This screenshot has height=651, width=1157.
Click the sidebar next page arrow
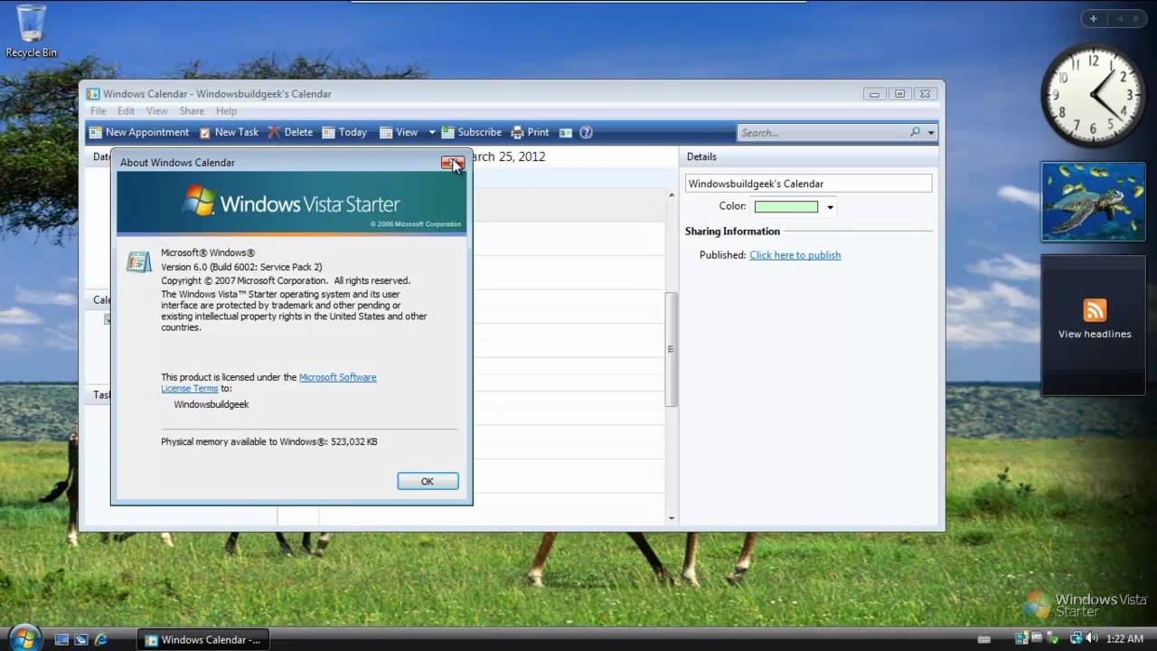click(x=1135, y=19)
